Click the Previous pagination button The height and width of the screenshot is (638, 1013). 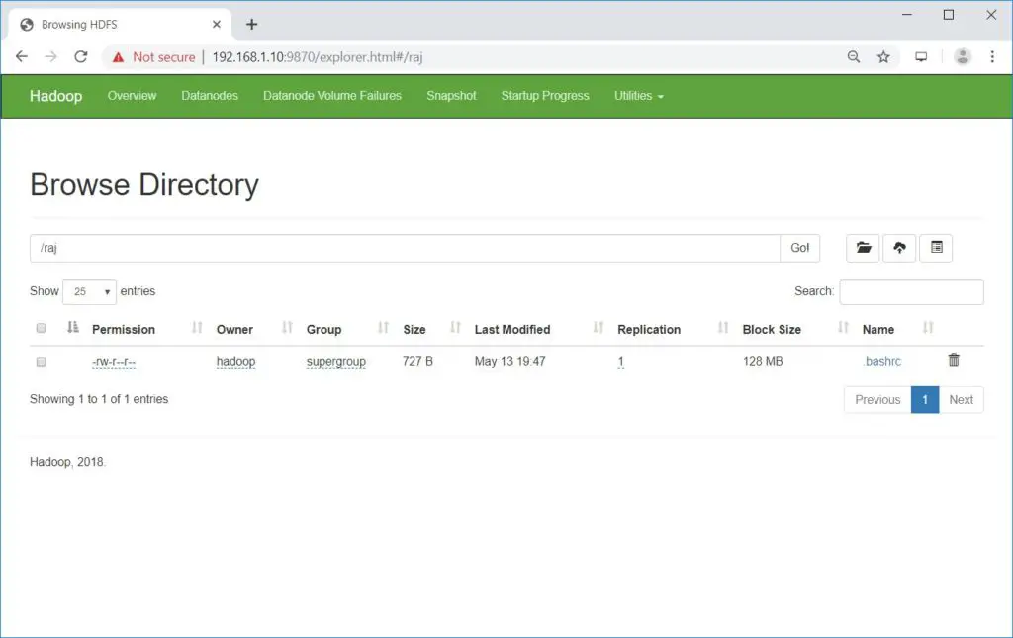[877, 400]
